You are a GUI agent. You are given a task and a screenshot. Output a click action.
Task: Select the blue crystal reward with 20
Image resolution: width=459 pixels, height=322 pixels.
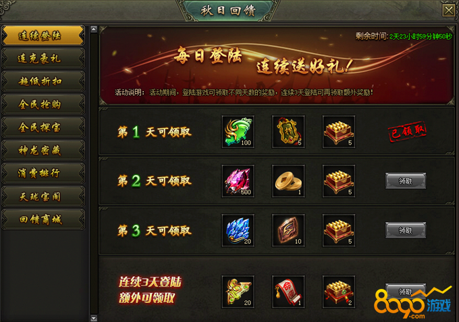click(x=238, y=230)
